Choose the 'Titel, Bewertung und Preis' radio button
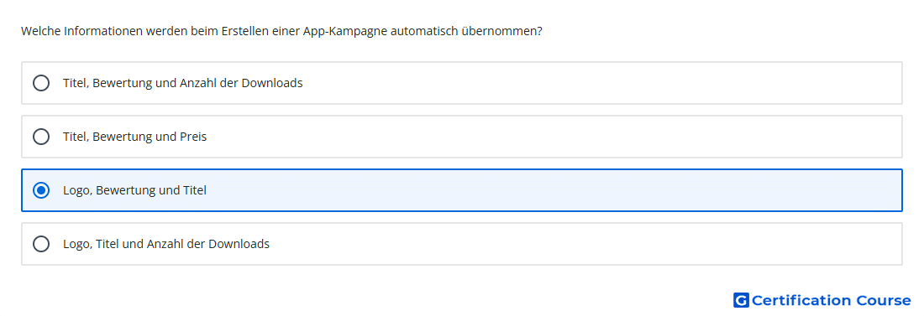 pyautogui.click(x=41, y=137)
